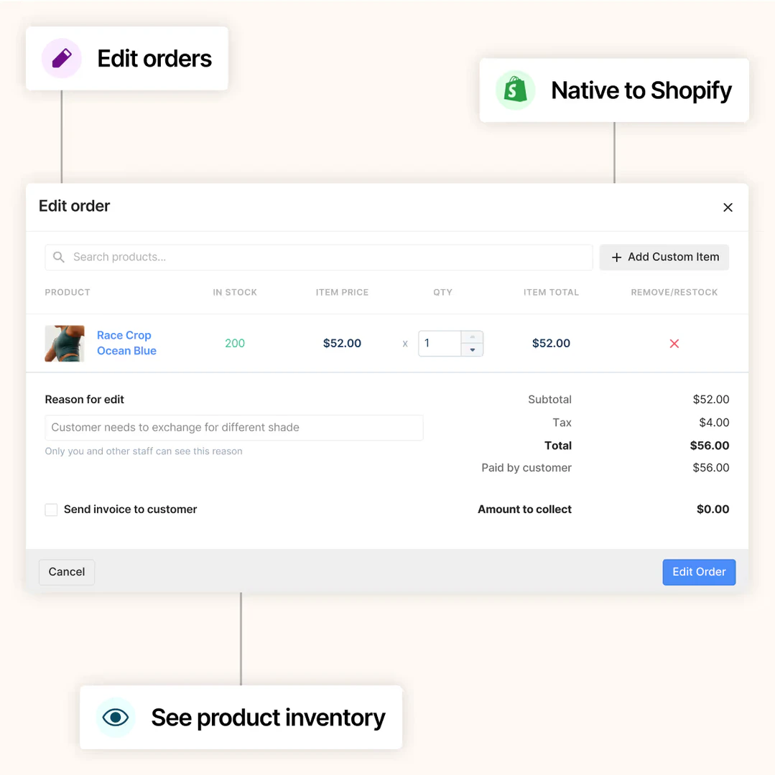Close the Edit order dialog
775x775 pixels.
click(728, 207)
